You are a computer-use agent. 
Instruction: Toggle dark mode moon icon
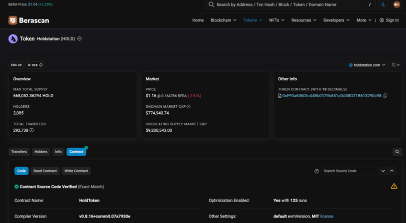383,4
